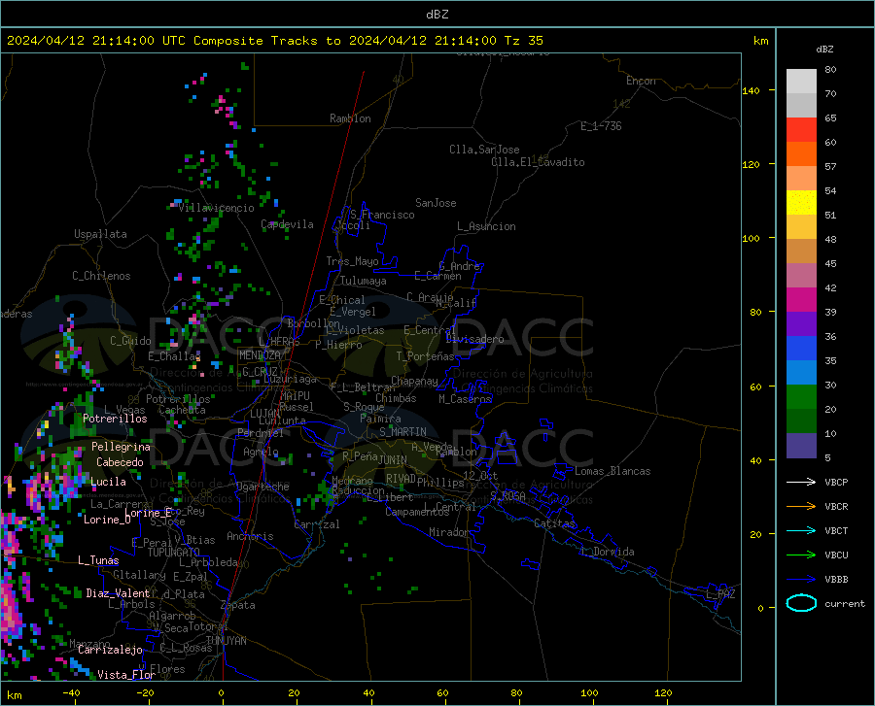Pick the blue 36 dBZ color swatch
Screen dimensions: 875x706
coord(801,349)
